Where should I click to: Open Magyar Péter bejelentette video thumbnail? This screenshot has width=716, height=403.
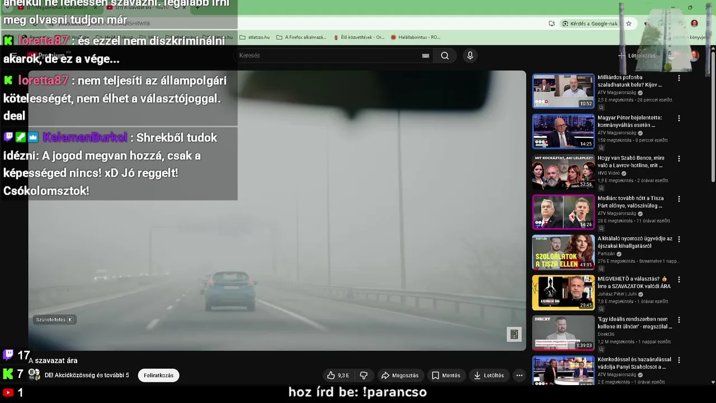point(563,131)
